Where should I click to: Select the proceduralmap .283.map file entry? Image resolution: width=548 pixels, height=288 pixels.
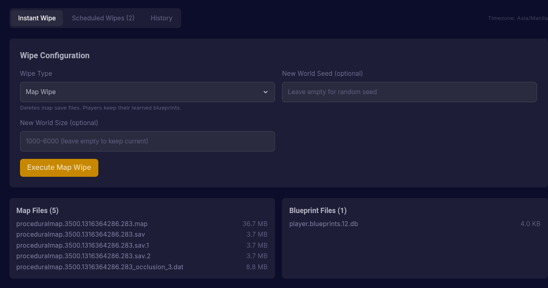82,224
